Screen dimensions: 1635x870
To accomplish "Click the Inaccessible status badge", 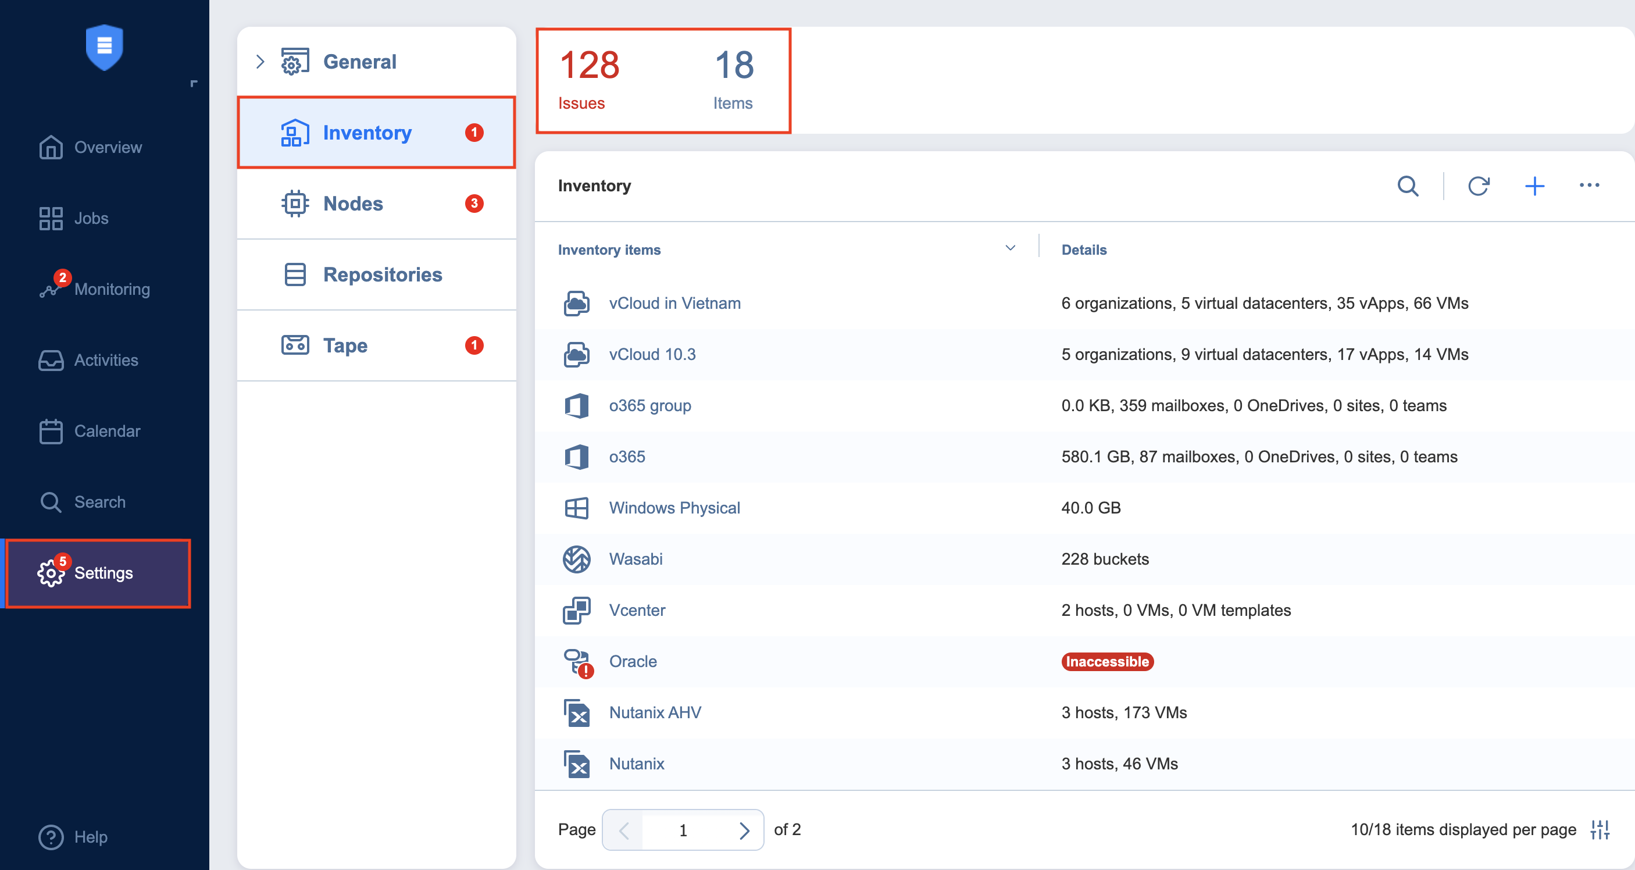I will (x=1107, y=662).
